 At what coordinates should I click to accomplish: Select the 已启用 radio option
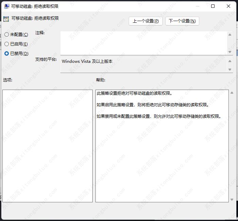tap(7, 44)
